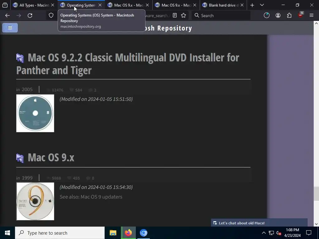Open the Firefox account profile icon
The image size is (319, 239).
coord(278,16)
